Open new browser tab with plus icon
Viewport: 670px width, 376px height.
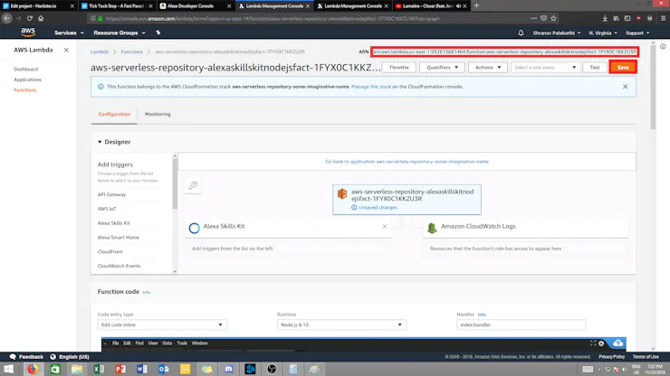pos(476,6)
